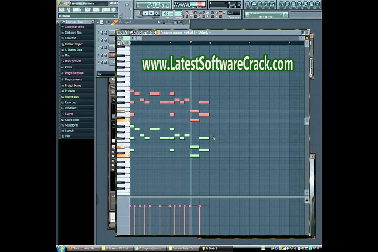Open the КАНАЛЫ (Channels) menu
Viewport: 378px width, 252px height.
[x=77, y=9]
